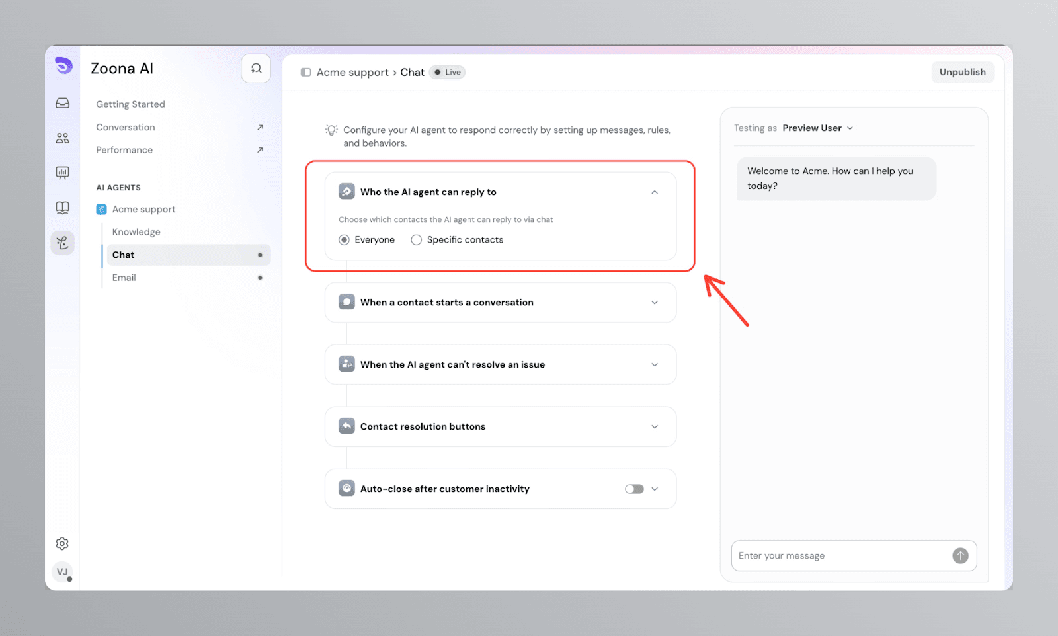This screenshot has width=1058, height=636.
Task: Click the Live status badge
Action: [448, 72]
